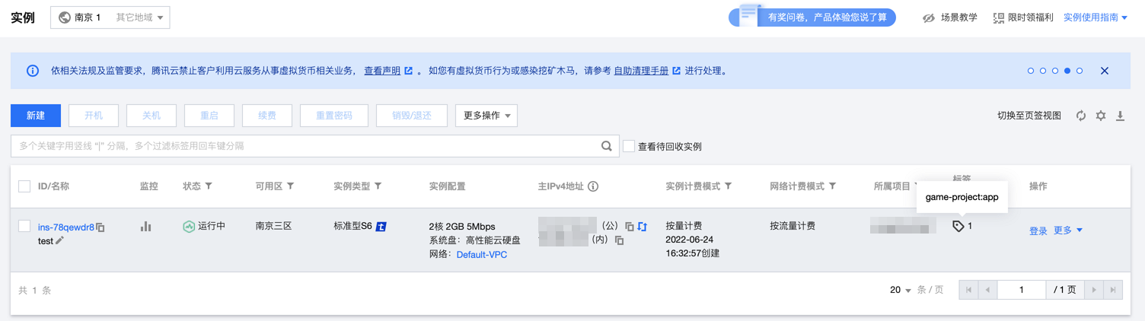This screenshot has height=321, width=1145.
Task: Click the tag icon in row
Action: tap(958, 226)
